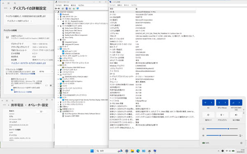This screenshot has width=247, height=154.
Task: Toggle energy saver (省エネ機能) in quick settings
Action: coord(236,115)
